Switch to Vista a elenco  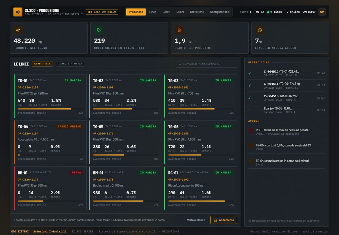tap(196, 220)
